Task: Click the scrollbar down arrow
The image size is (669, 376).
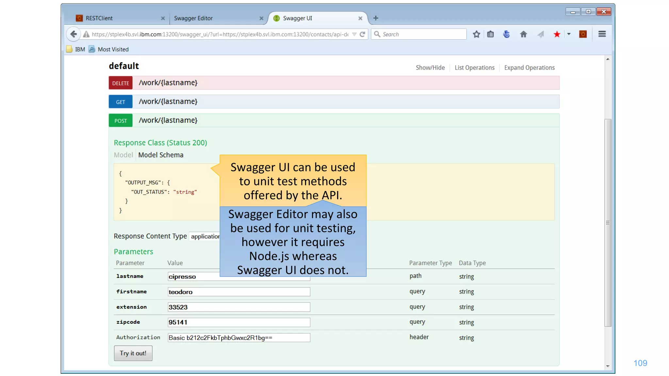Action: pos(608,366)
